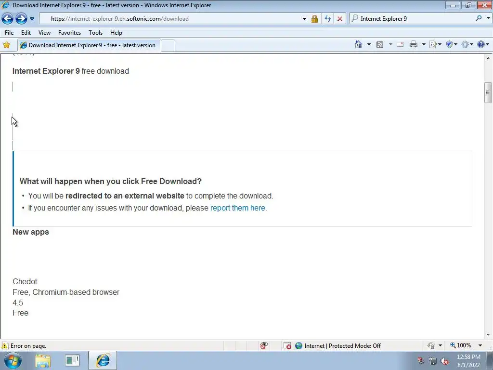Click the privacy report eye icon in status bar
This screenshot has width=493, height=370.
point(264,346)
